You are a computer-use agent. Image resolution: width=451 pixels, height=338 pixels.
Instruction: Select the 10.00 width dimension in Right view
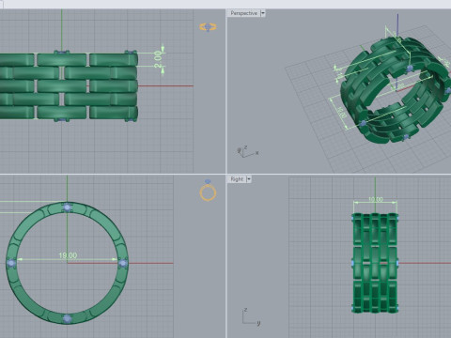click(x=376, y=199)
